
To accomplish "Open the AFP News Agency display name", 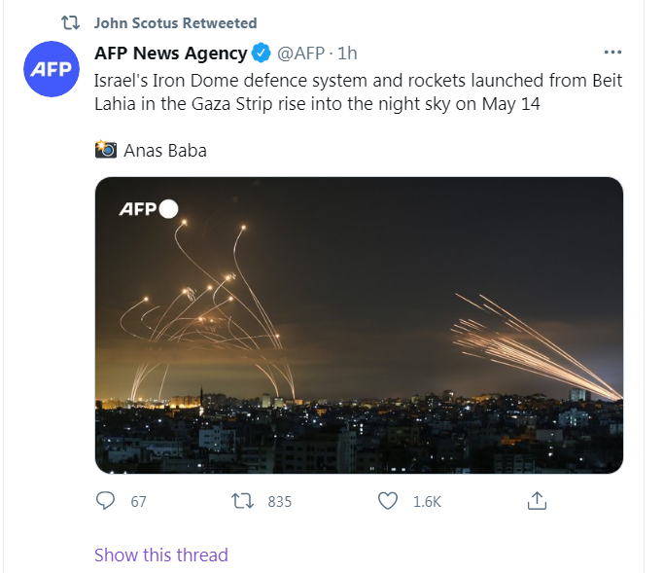I will point(170,52).
